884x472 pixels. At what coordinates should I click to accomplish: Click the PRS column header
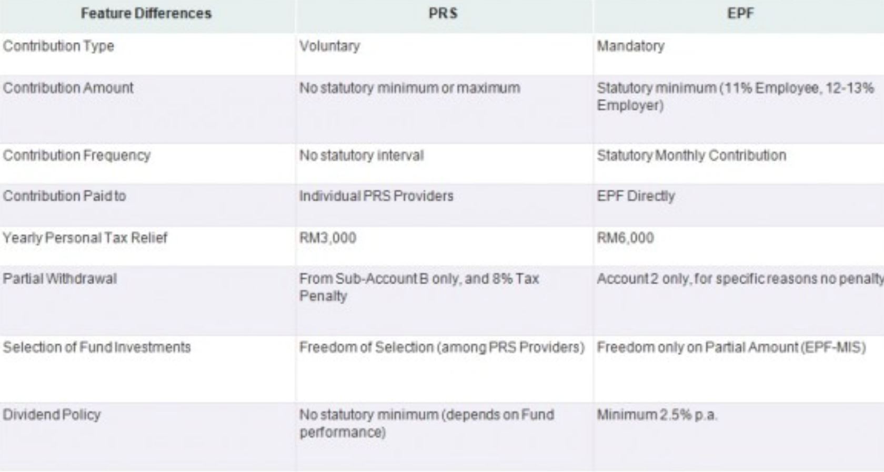[443, 14]
